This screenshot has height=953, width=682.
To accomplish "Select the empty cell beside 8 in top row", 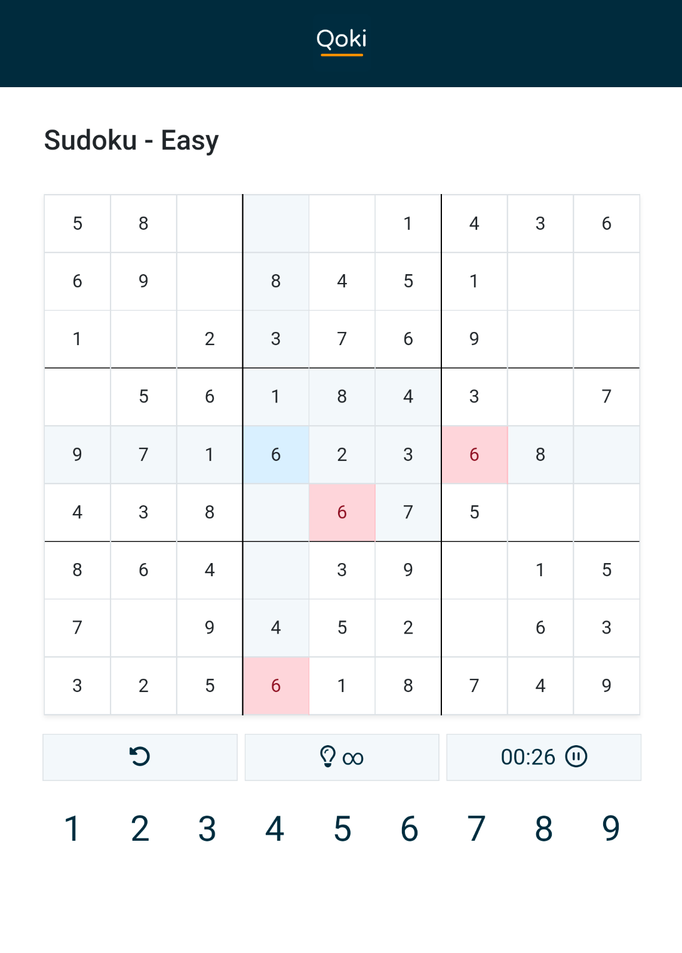I will click(x=210, y=223).
